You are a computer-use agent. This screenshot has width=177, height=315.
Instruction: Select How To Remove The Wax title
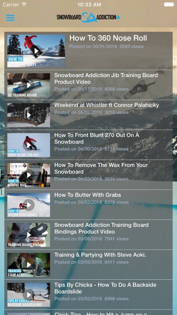pyautogui.click(x=101, y=168)
